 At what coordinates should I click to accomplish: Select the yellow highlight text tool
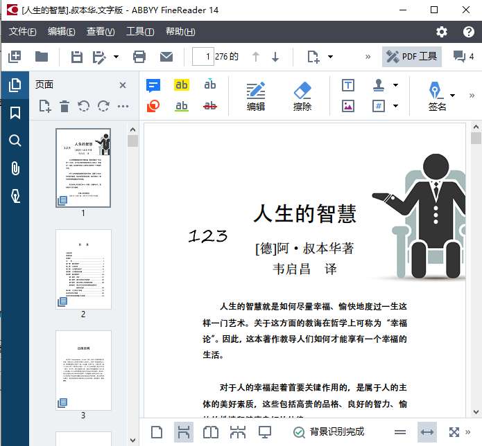[182, 85]
